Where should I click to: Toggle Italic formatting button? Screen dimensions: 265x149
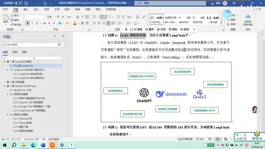point(32,23)
